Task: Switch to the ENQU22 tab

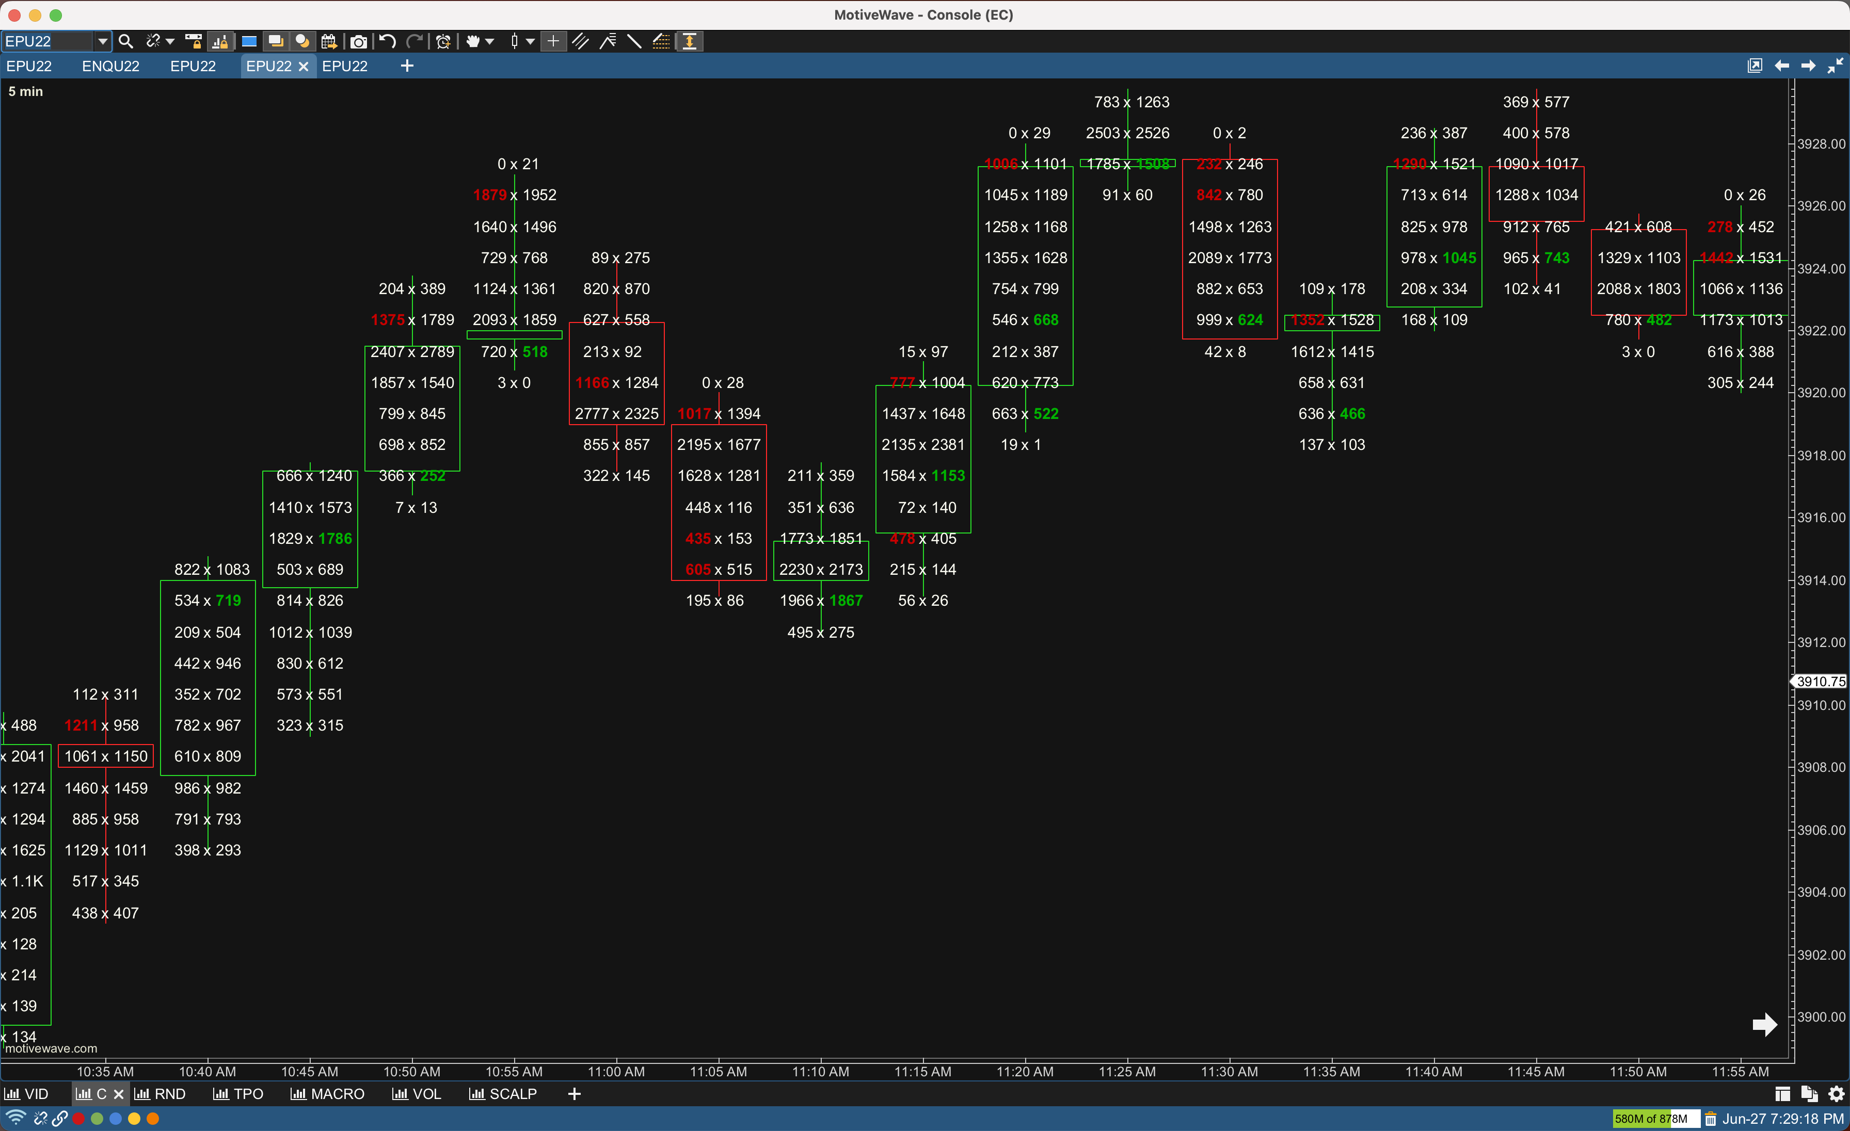Action: (x=110, y=66)
